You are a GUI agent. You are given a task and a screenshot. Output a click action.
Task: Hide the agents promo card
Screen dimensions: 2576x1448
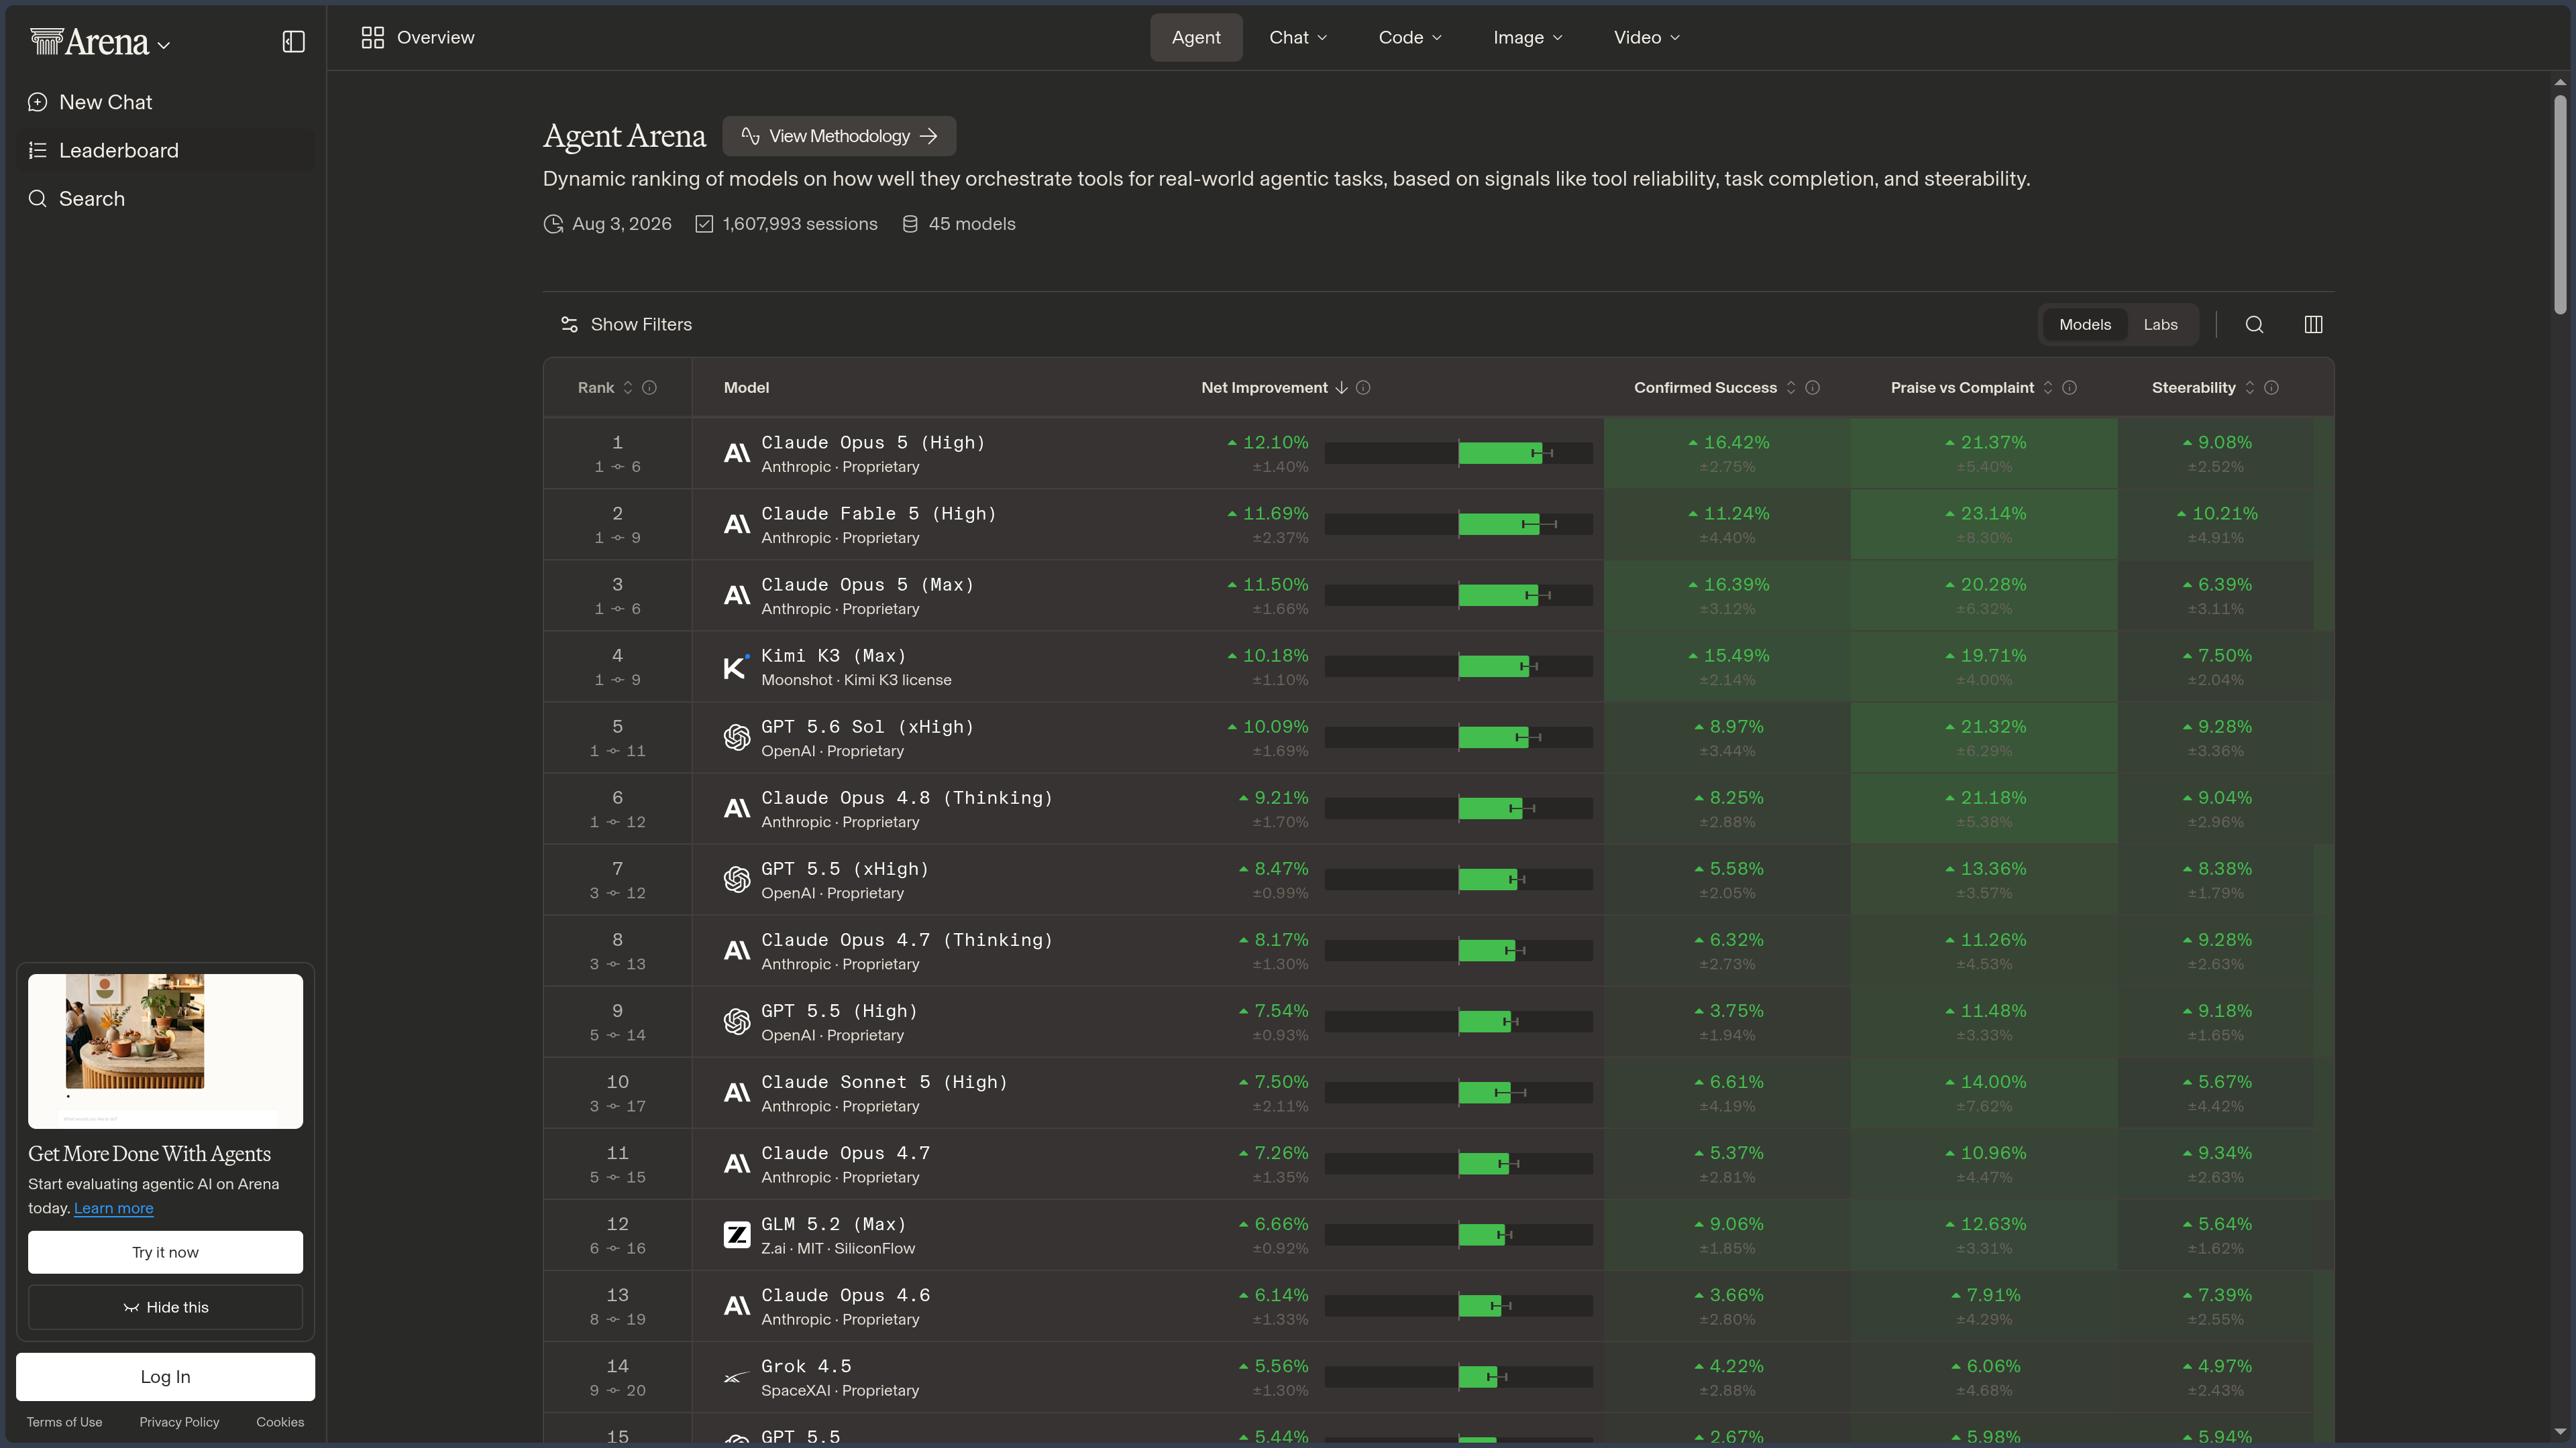[x=165, y=1307]
